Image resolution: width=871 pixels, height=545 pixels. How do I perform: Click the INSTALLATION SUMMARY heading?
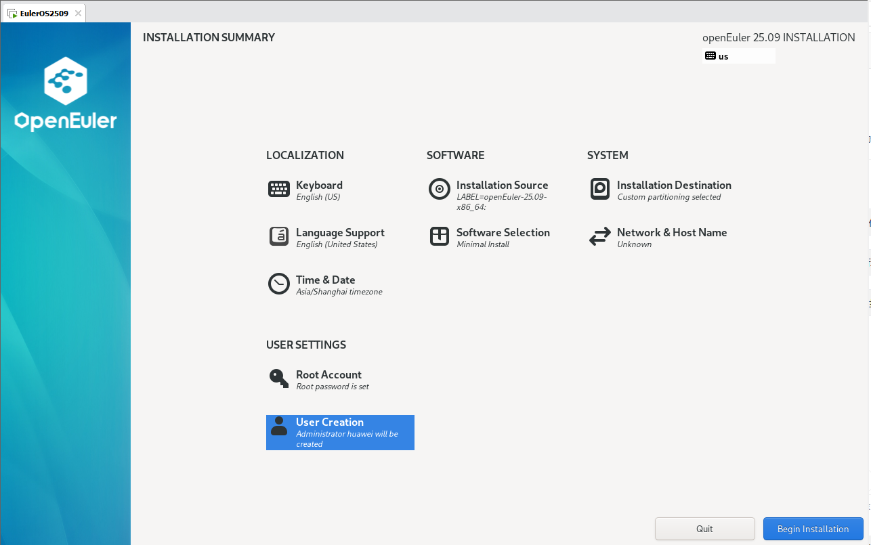209,38
